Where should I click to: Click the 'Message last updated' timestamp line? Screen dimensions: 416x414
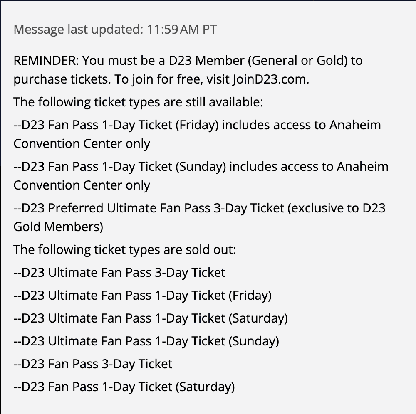click(x=115, y=29)
